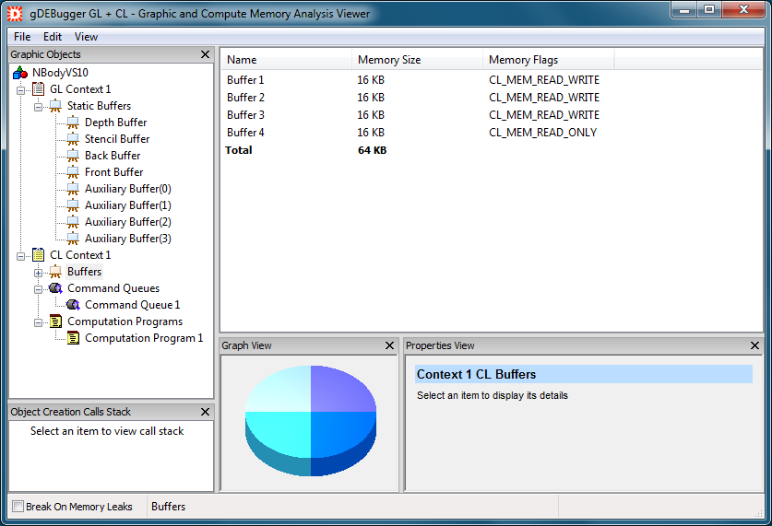The height and width of the screenshot is (526, 772).
Task: Expand the Buffers tree node
Action: [x=38, y=272]
